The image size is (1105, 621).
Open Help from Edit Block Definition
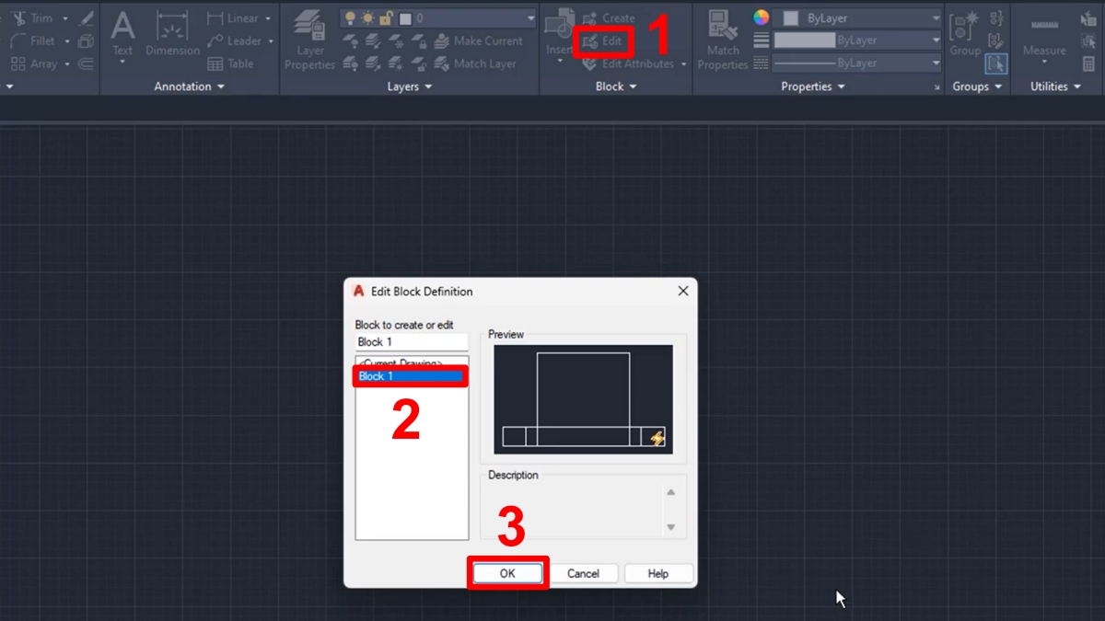[658, 573]
